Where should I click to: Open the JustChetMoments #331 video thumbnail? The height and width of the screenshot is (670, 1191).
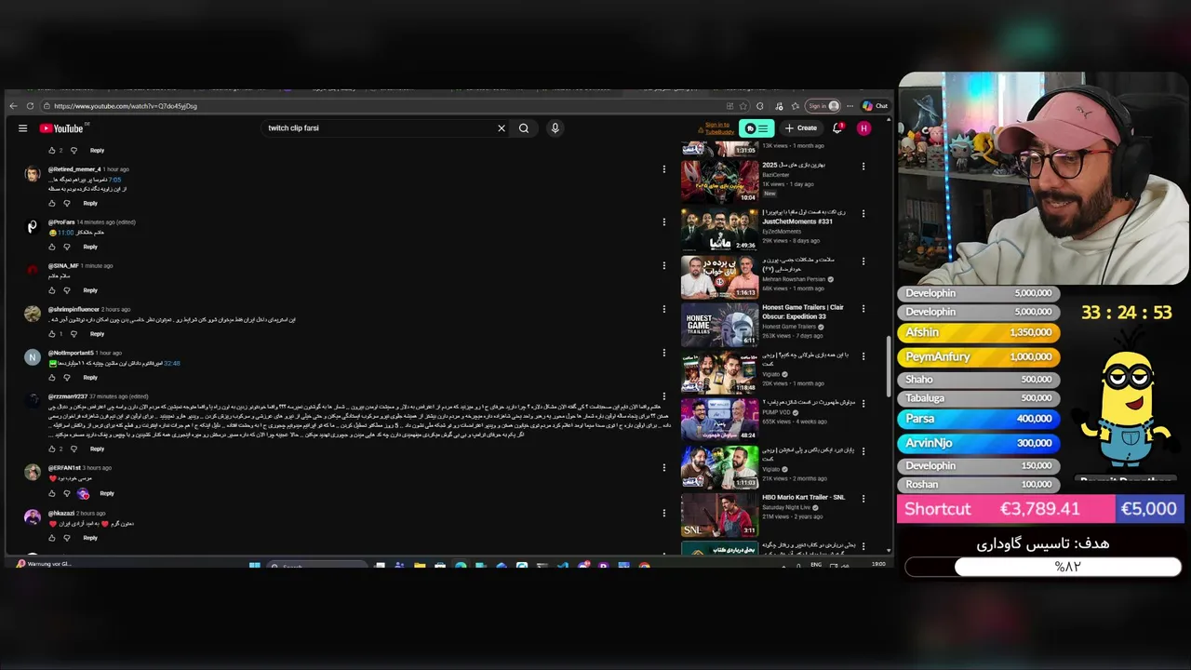tap(719, 230)
